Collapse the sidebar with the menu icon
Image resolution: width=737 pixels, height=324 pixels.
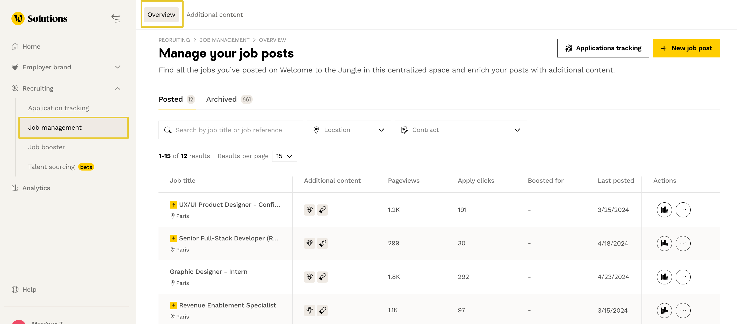pos(116,19)
